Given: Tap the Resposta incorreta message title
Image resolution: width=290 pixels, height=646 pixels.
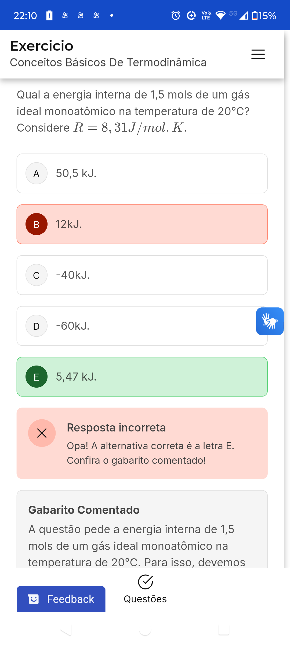Looking at the screenshot, I should tap(116, 428).
